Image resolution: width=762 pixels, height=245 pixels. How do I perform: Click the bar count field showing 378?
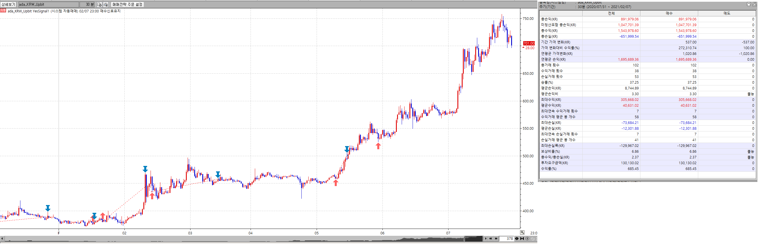507,239
